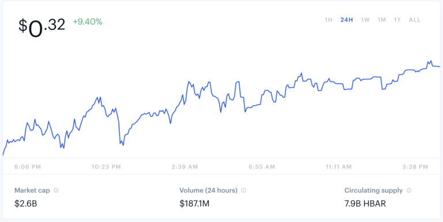Screen dimensions: 443x222
Task: Click the 2:39 AM axis label
Action: (x=185, y=167)
